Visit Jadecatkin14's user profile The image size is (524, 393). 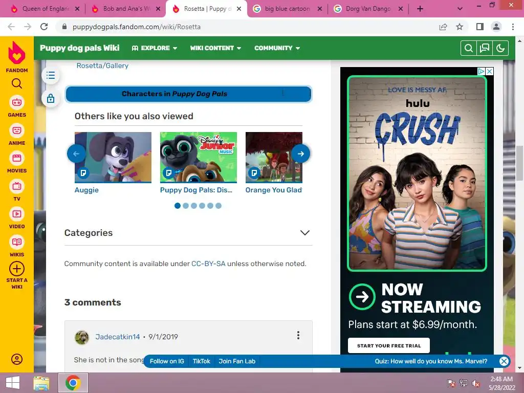[118, 337]
